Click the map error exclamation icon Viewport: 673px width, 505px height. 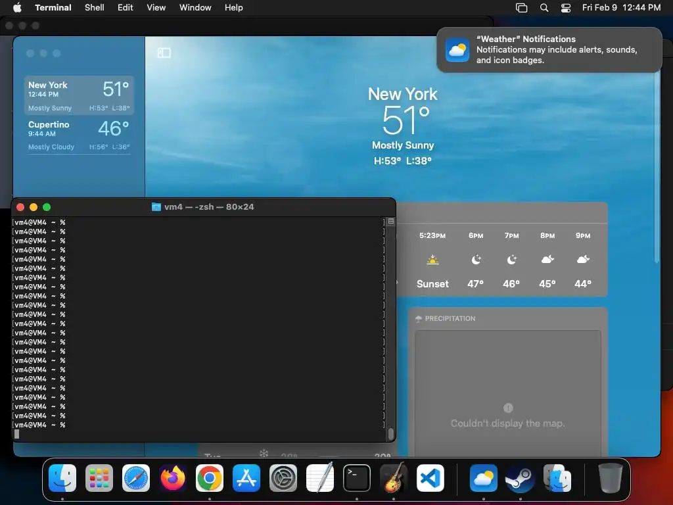click(x=508, y=408)
